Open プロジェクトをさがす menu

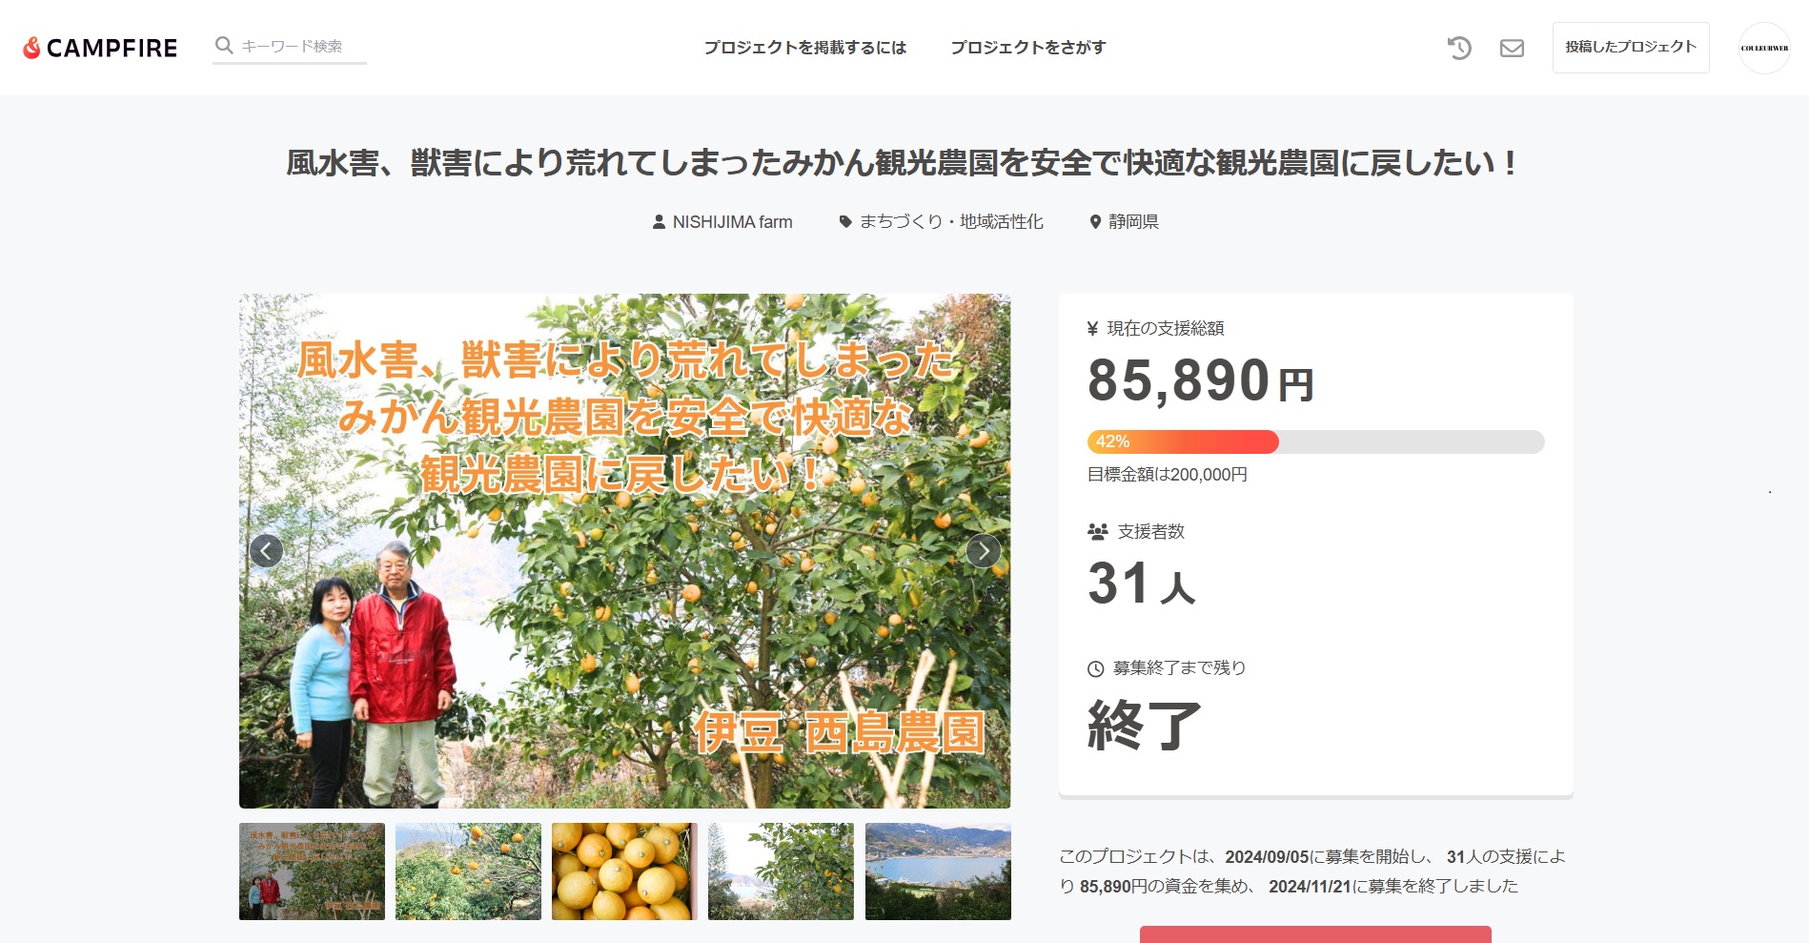tap(1028, 48)
